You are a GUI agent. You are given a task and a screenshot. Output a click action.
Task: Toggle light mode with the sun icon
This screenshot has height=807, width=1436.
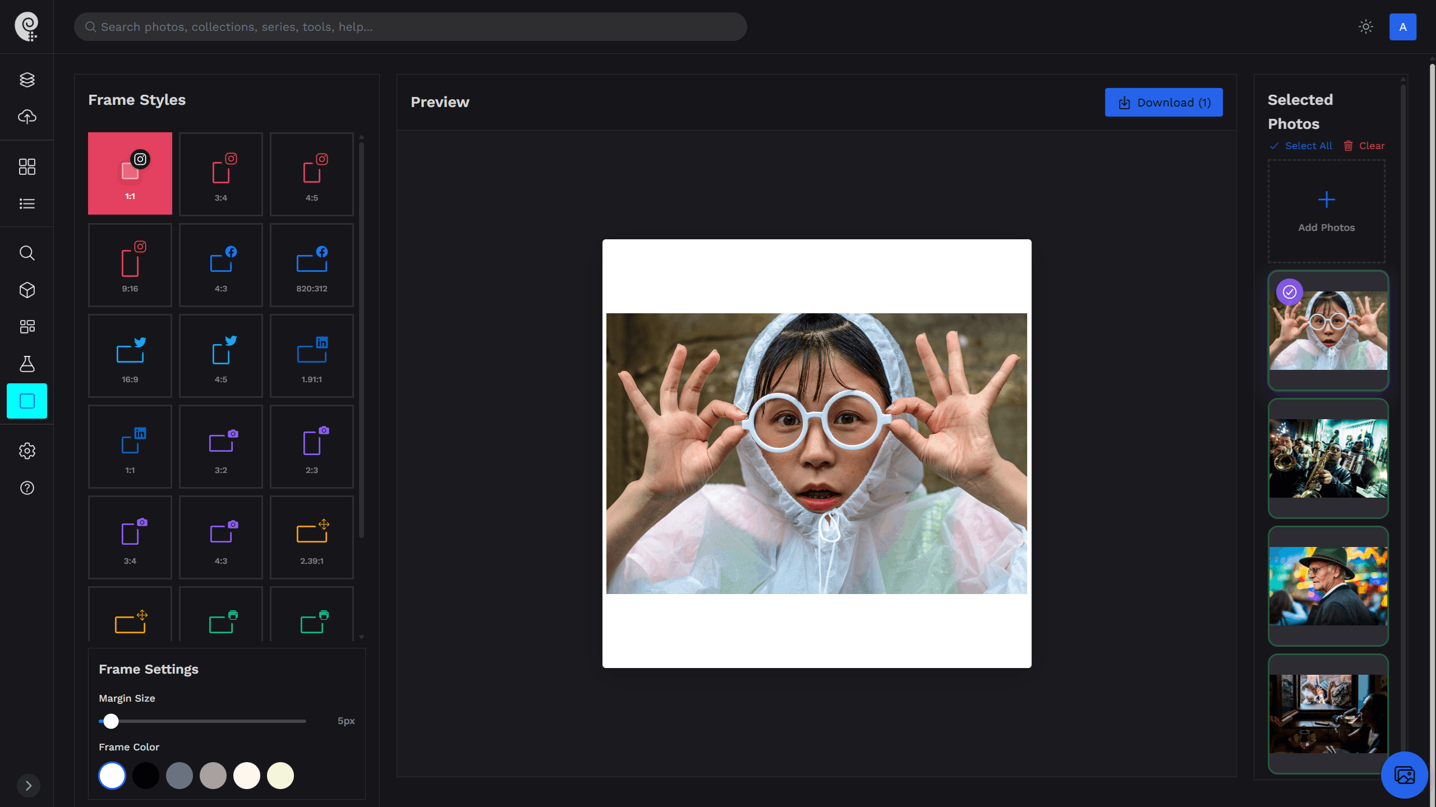coord(1366,26)
